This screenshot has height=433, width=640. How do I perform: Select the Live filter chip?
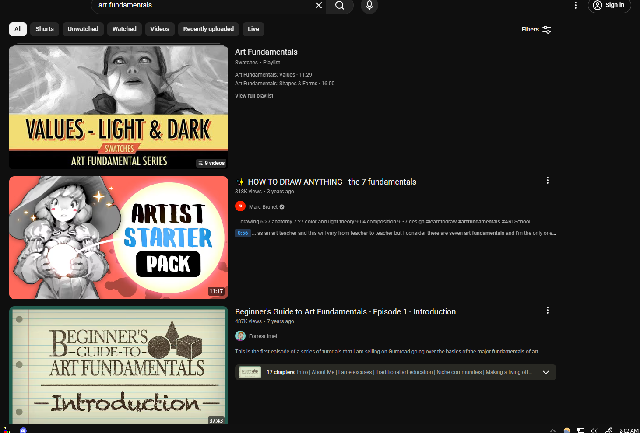tap(253, 29)
